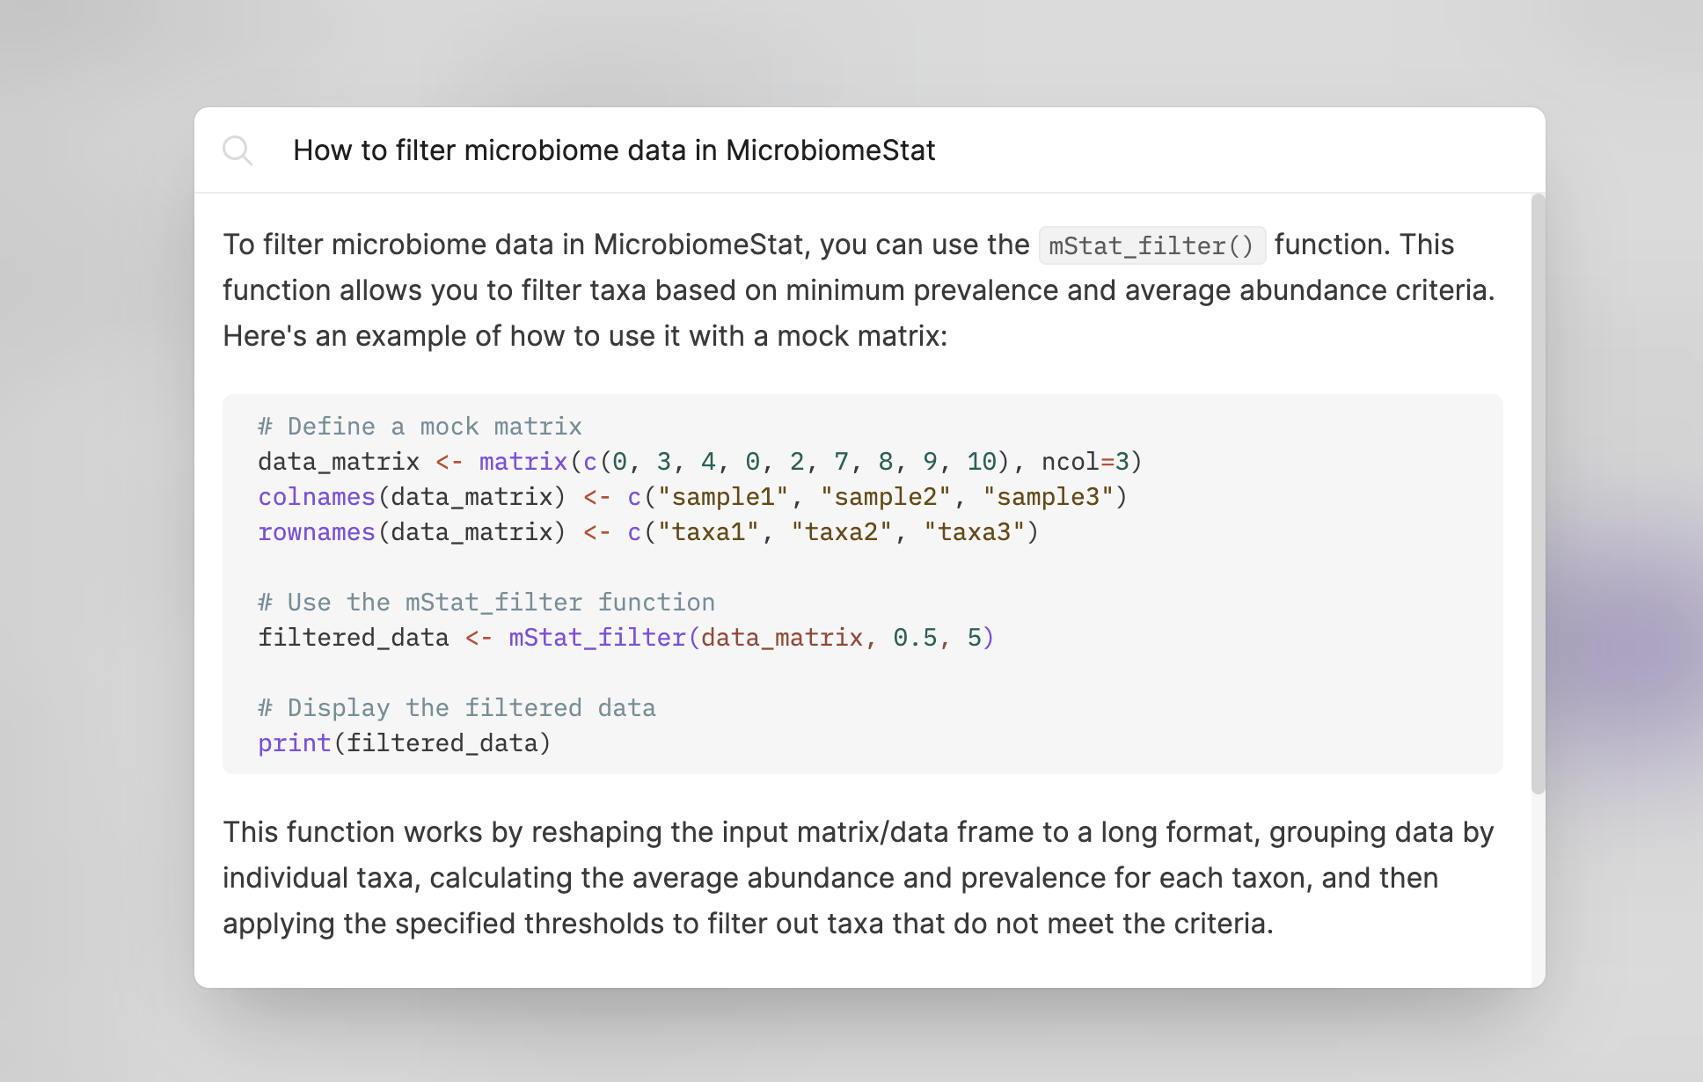Click the filtered_data assignment code line

625,638
